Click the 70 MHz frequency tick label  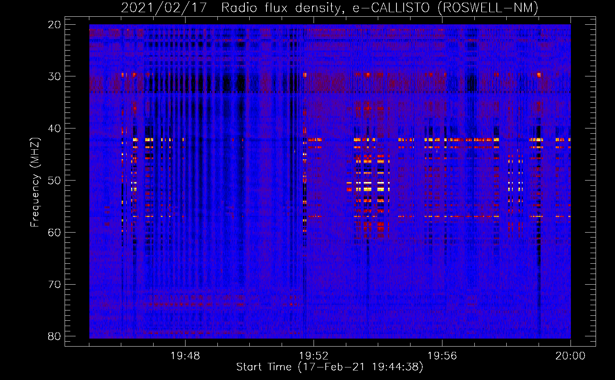pos(54,285)
